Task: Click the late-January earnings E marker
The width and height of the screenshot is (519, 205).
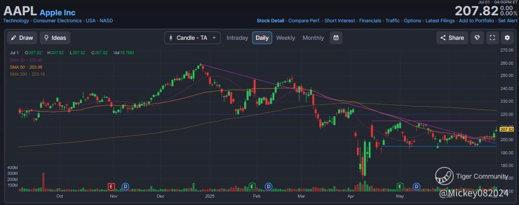Action: (252, 187)
